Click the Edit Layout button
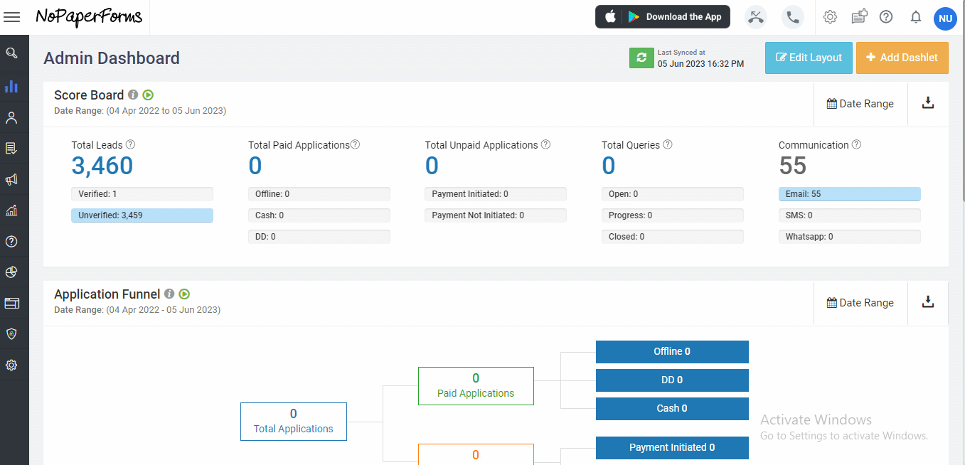Screen dimensions: 965x465 coord(809,58)
